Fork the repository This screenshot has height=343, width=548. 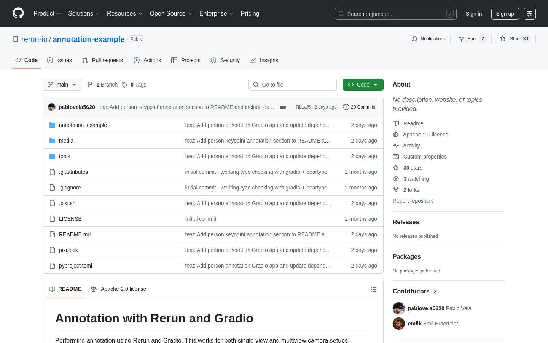click(x=472, y=39)
